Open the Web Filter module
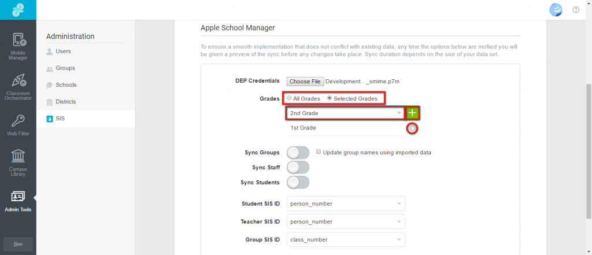Screen dimensions: 592x255 pos(18,125)
